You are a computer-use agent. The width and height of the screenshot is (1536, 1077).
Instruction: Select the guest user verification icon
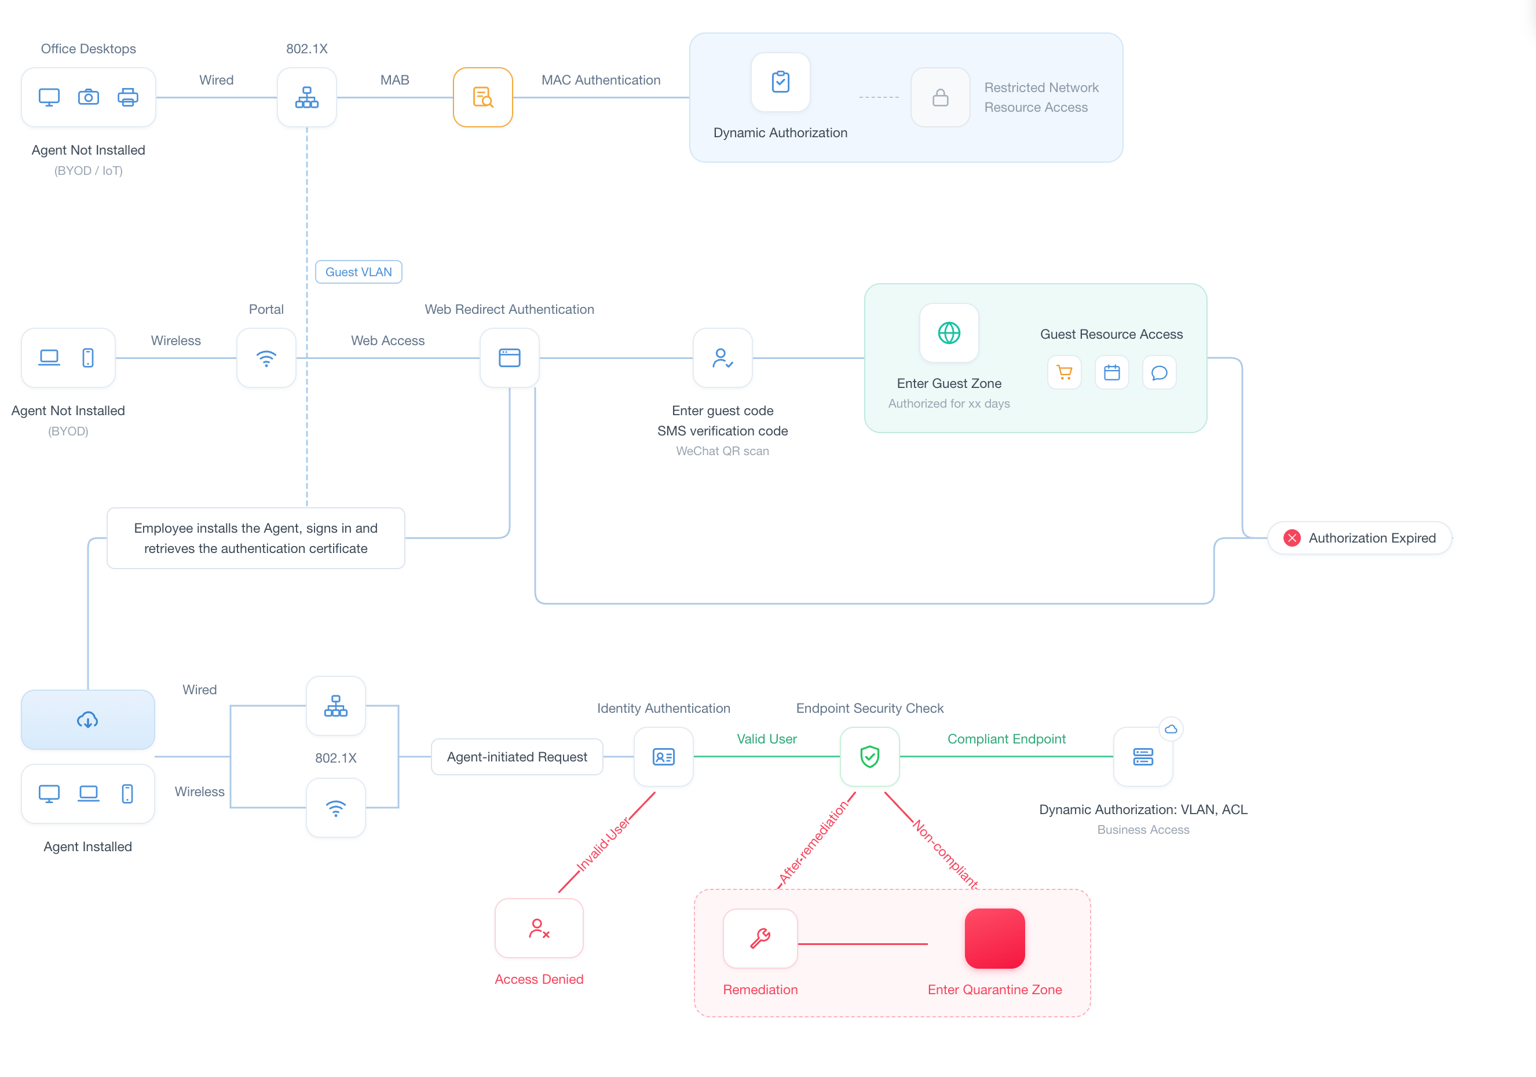coord(722,358)
